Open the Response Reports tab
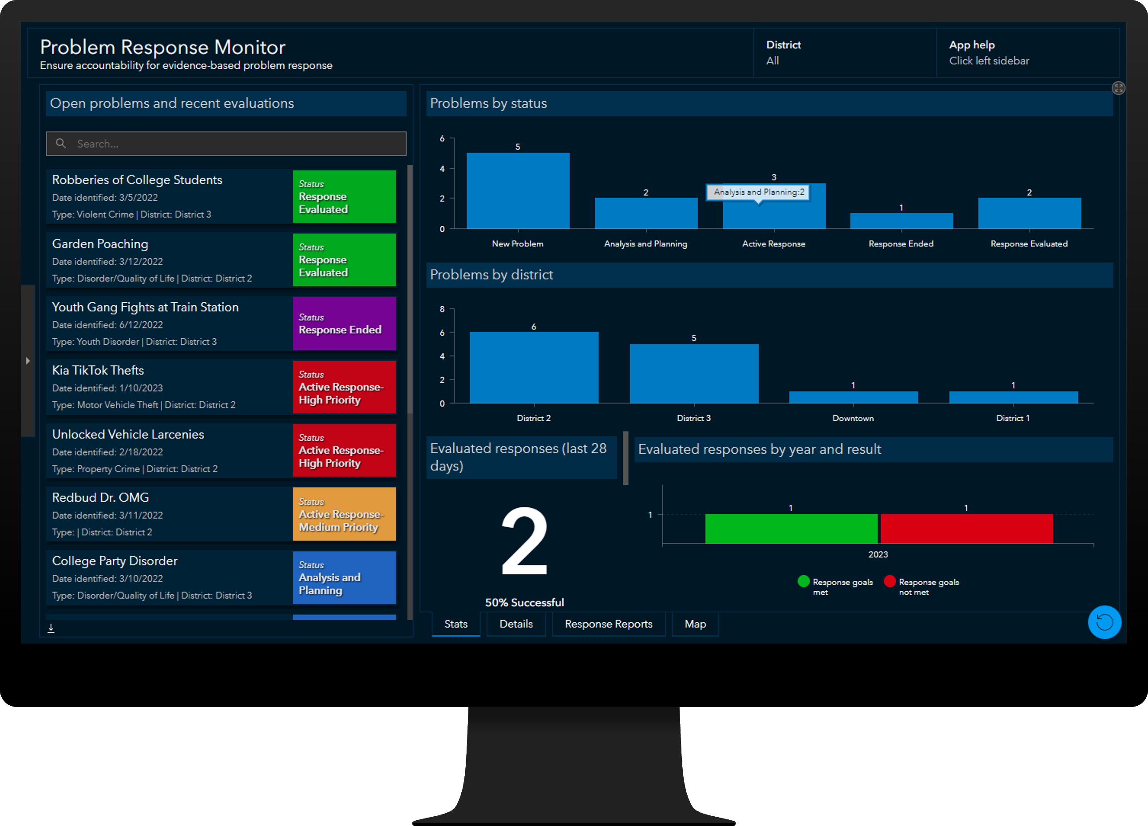Image resolution: width=1148 pixels, height=826 pixels. (x=609, y=624)
